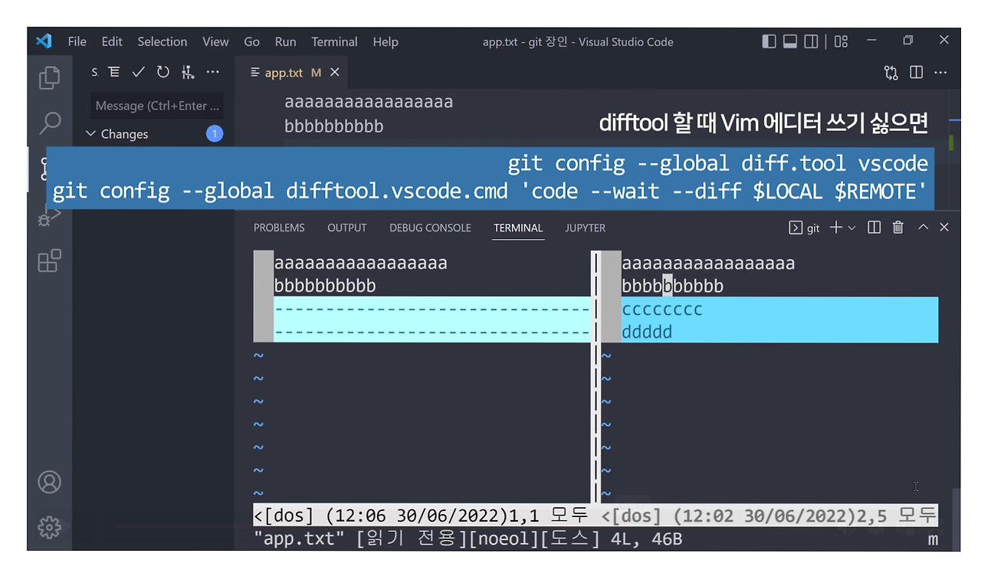This screenshot has height=570, width=981.
Task: Switch to the JUPYTER tab
Action: pyautogui.click(x=586, y=228)
